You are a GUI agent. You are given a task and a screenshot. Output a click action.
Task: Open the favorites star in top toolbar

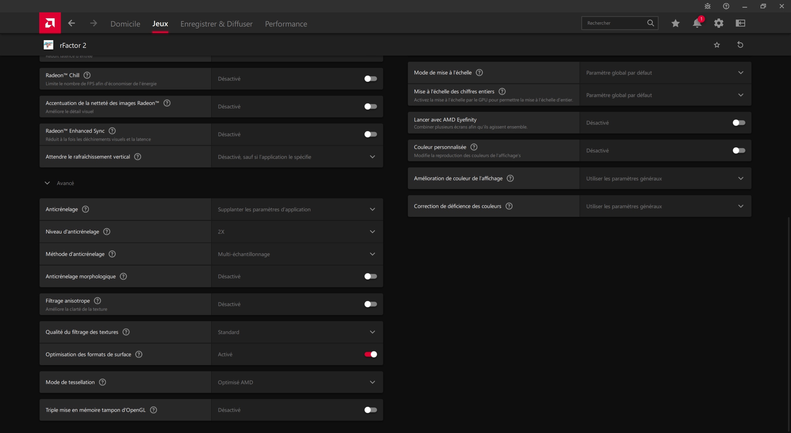point(675,23)
